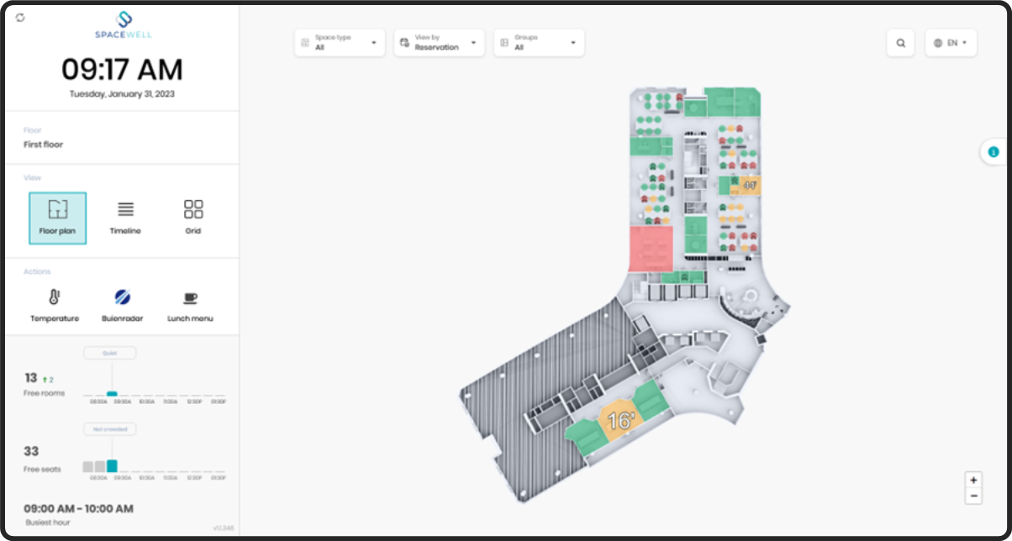Zoom out with the minus button
Screen dimensions: 1012x541
pos(973,496)
